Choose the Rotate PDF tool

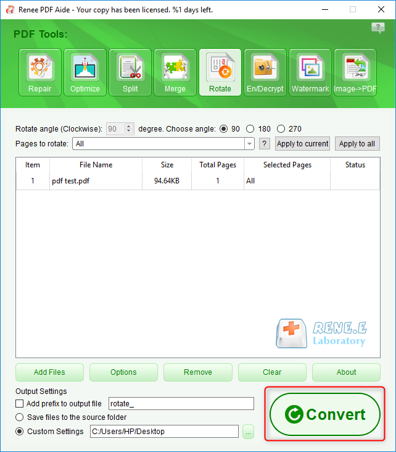tap(220, 72)
